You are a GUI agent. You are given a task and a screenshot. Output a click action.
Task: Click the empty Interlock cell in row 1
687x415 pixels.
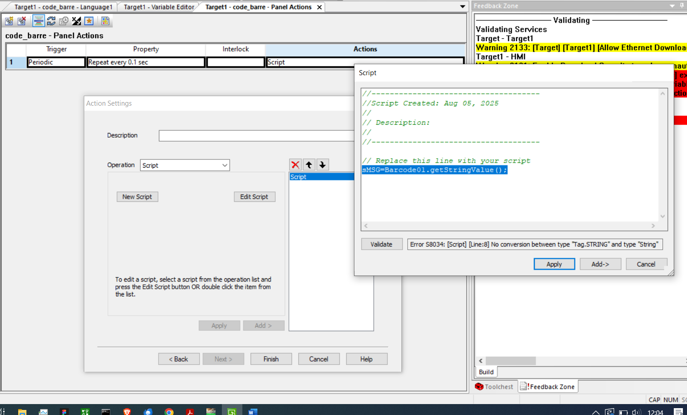coord(236,62)
